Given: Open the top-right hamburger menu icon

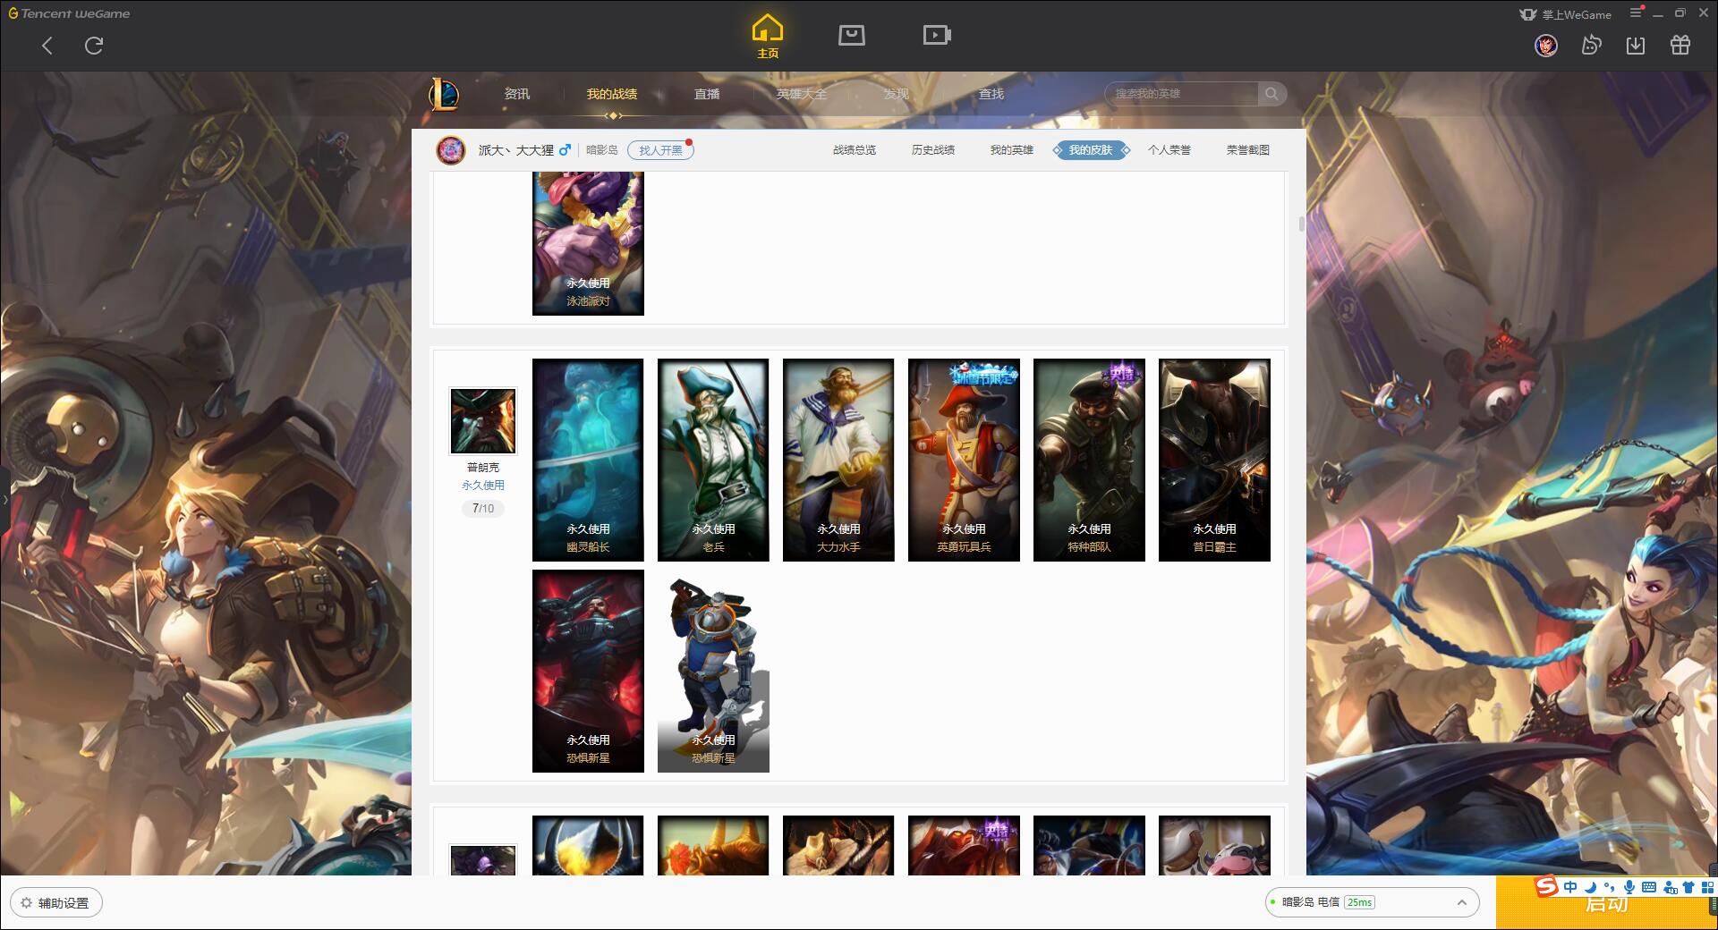Looking at the screenshot, I should pyautogui.click(x=1636, y=13).
